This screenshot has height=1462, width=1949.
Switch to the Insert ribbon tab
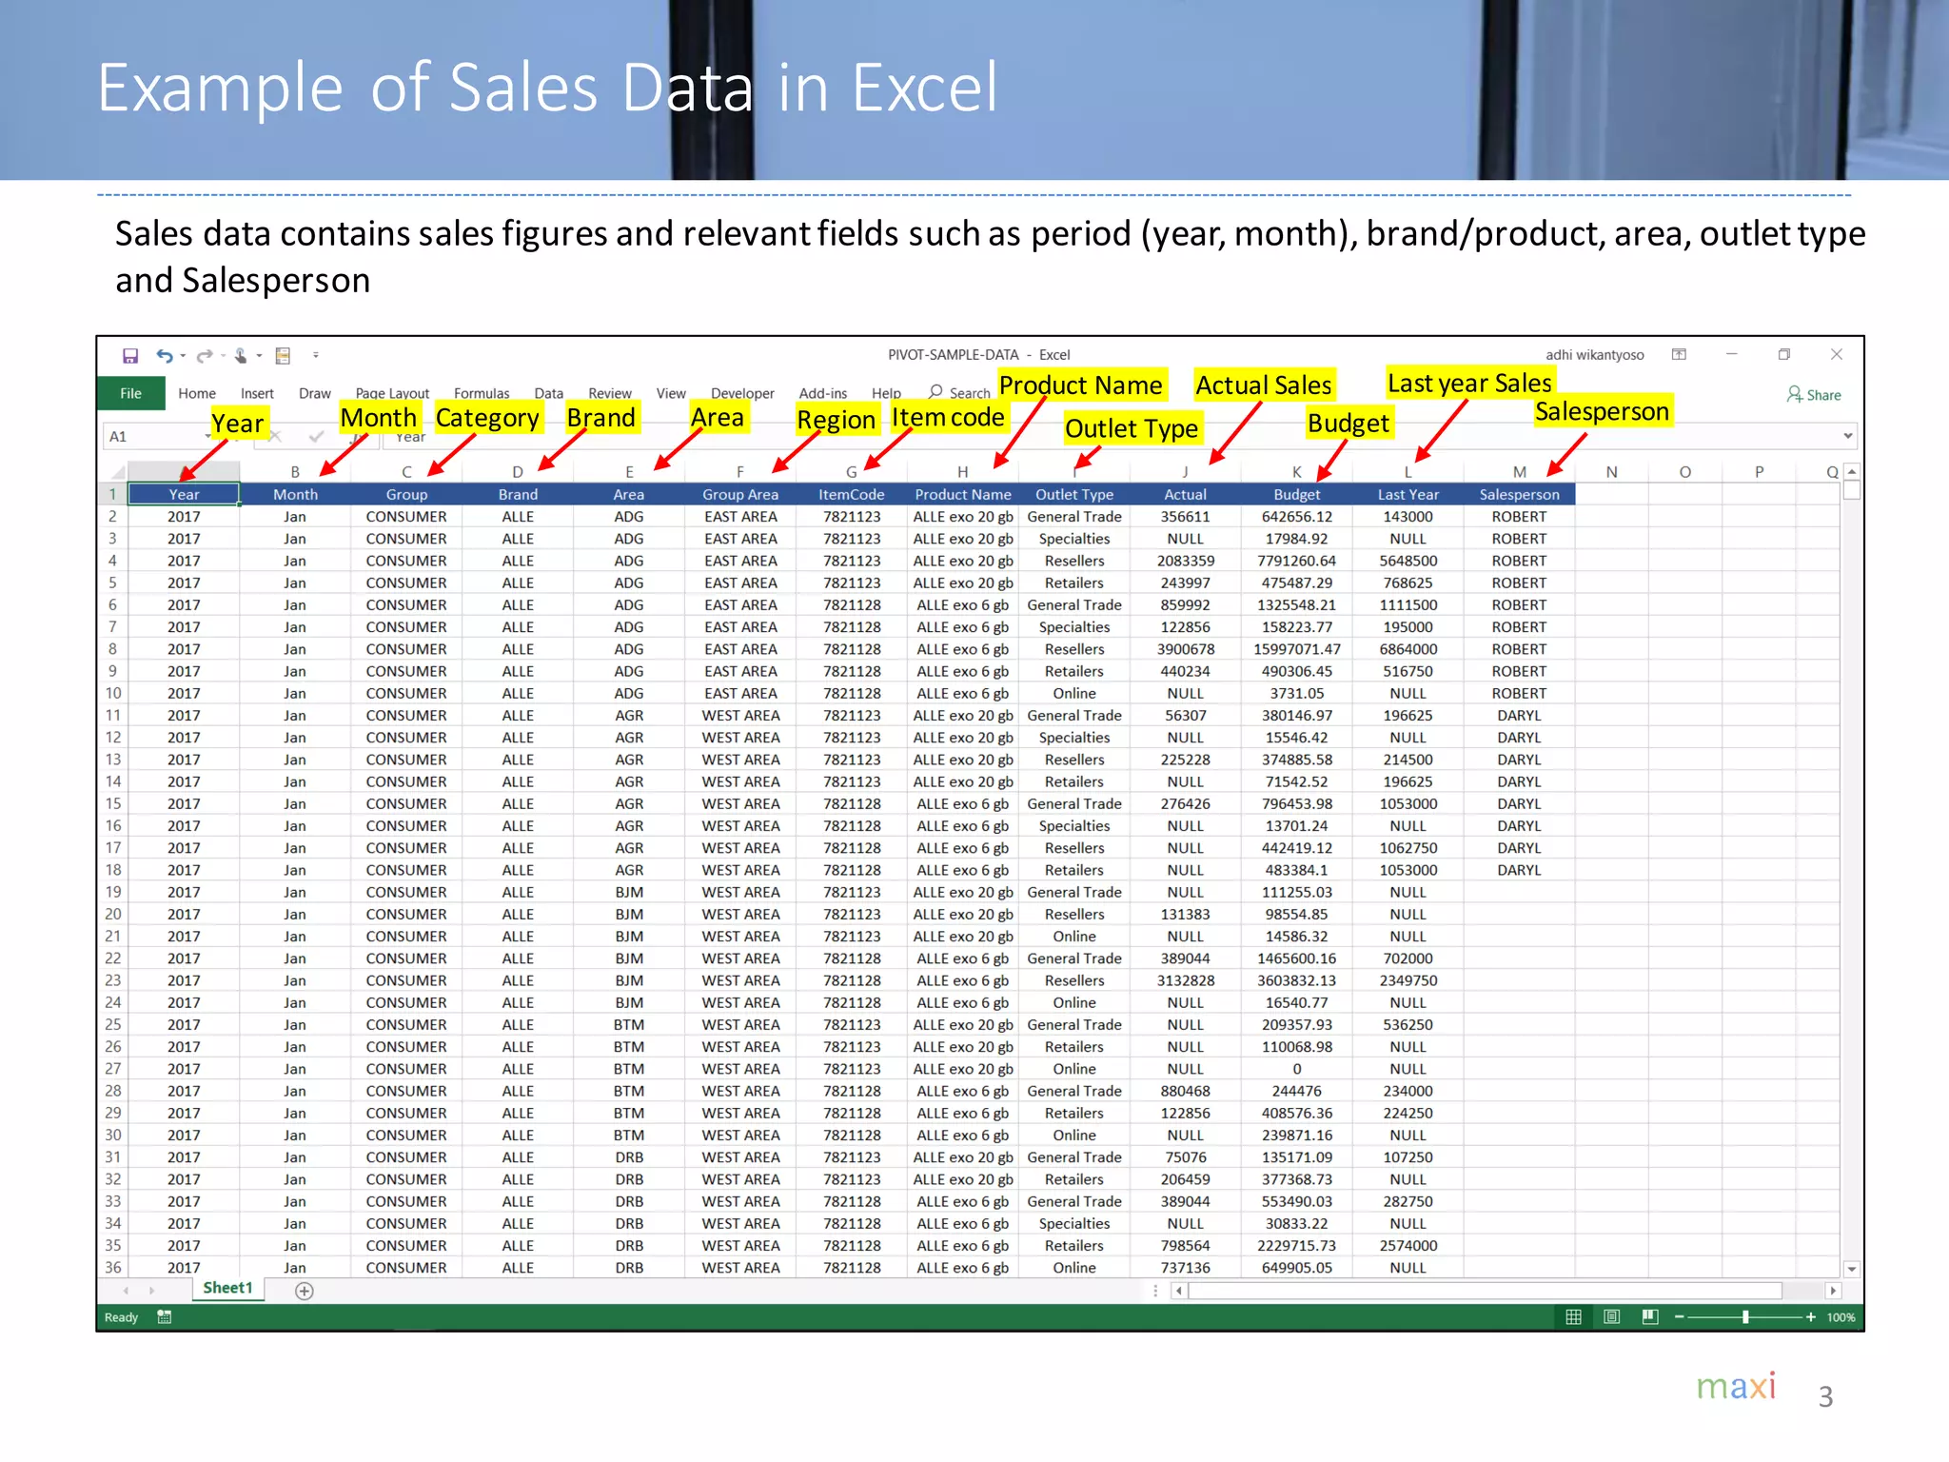tap(257, 393)
